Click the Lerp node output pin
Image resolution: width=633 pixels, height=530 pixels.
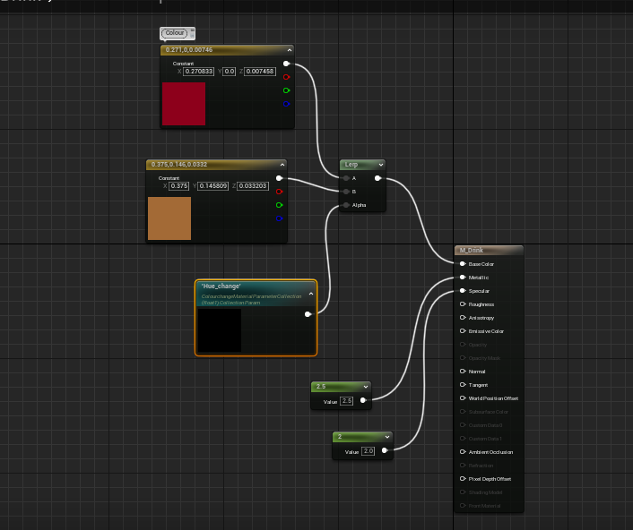click(x=378, y=178)
